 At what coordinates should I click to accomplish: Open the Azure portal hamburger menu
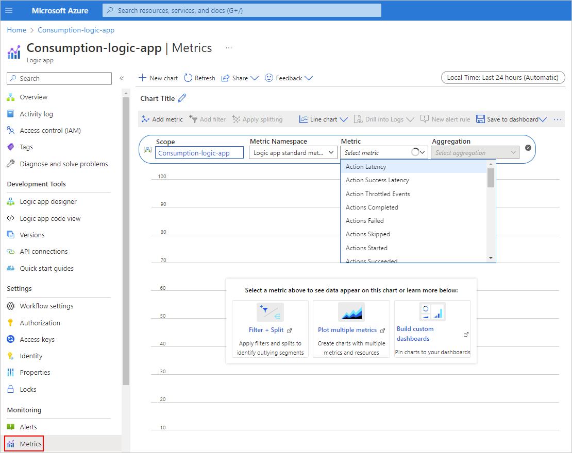tap(9, 10)
